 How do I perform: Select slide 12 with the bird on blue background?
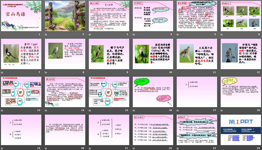click(x=241, y=54)
